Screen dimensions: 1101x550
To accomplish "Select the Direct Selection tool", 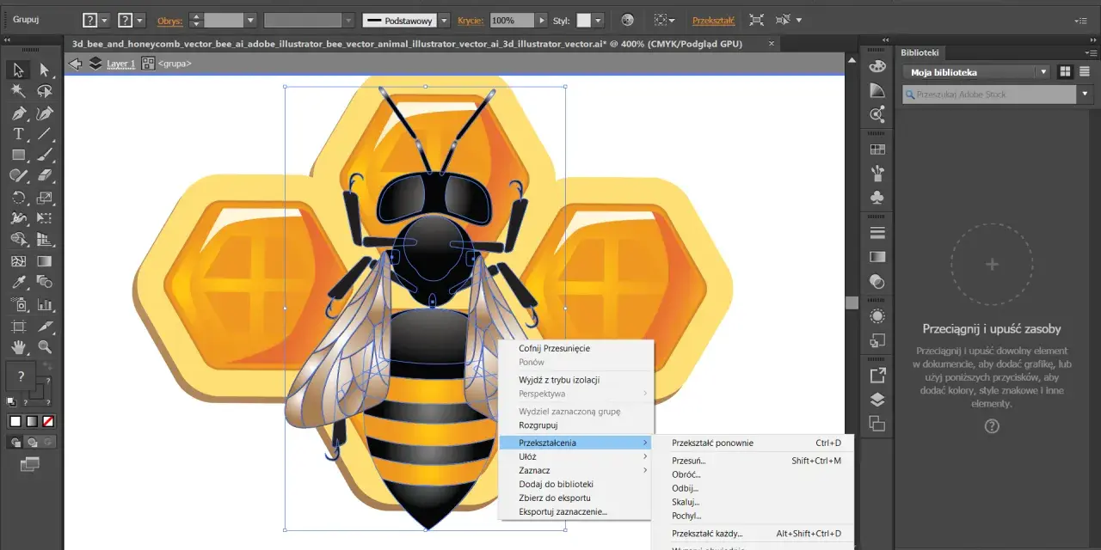I will (45, 70).
